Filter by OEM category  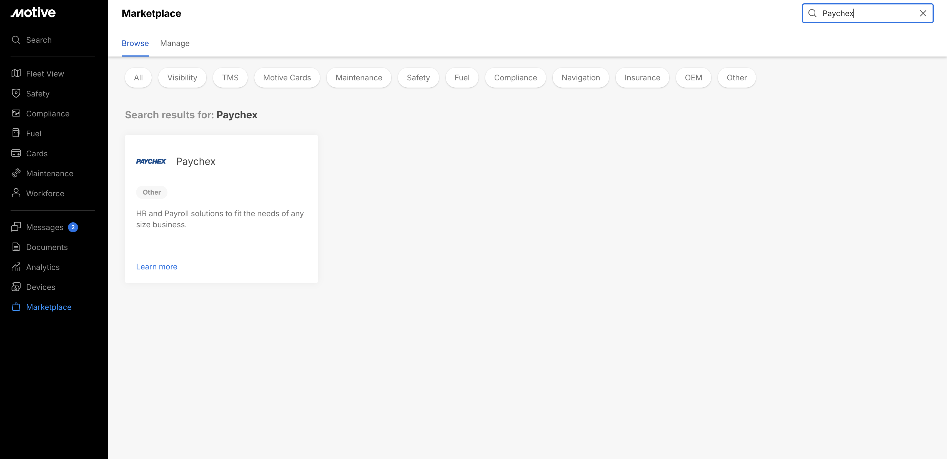point(693,77)
